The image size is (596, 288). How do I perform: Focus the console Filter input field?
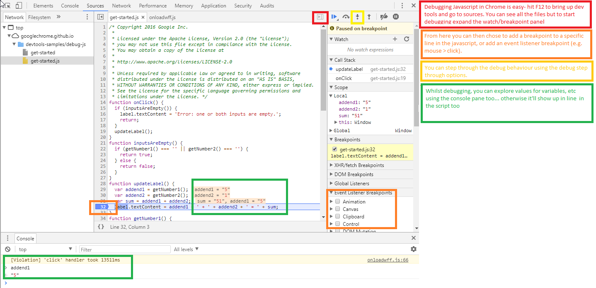point(125,249)
